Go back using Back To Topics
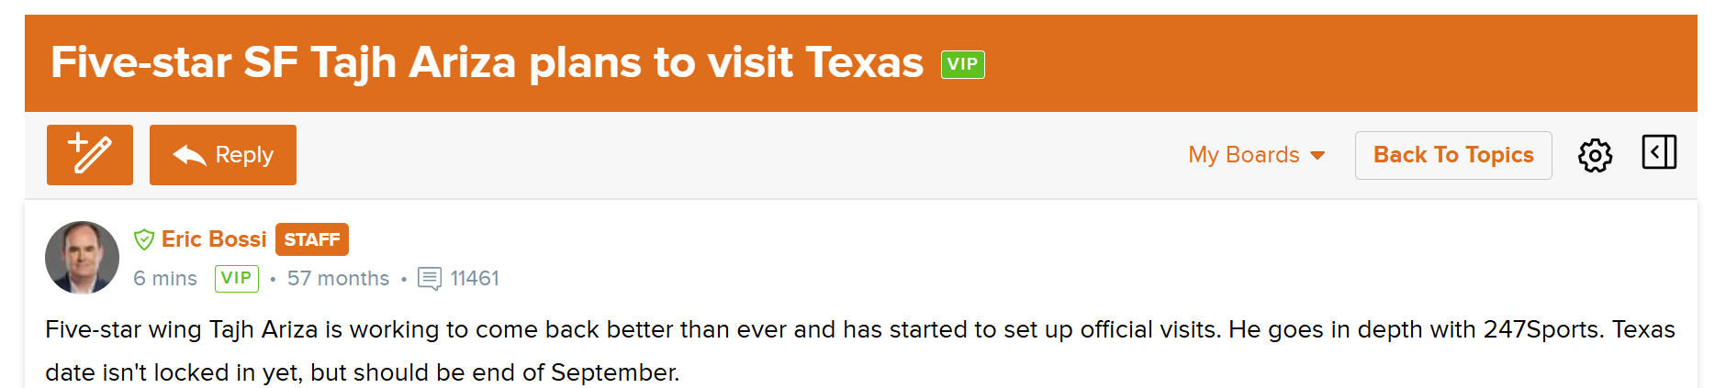The image size is (1726, 388). 1453,155
